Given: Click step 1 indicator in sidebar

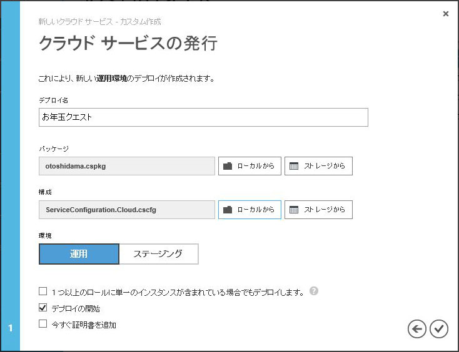Looking at the screenshot, I should coord(11,328).
